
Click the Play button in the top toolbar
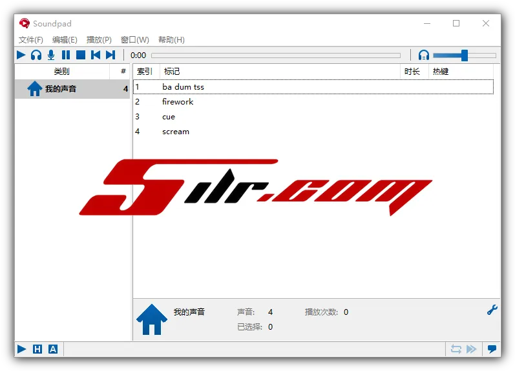coord(21,55)
